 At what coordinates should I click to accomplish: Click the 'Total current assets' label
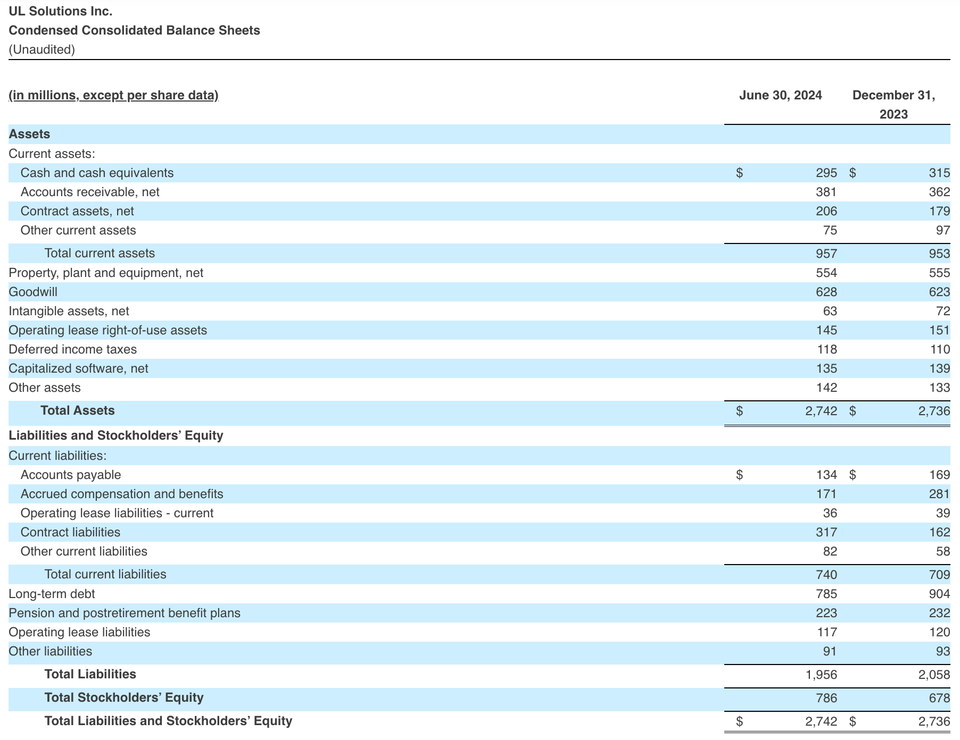(100, 253)
